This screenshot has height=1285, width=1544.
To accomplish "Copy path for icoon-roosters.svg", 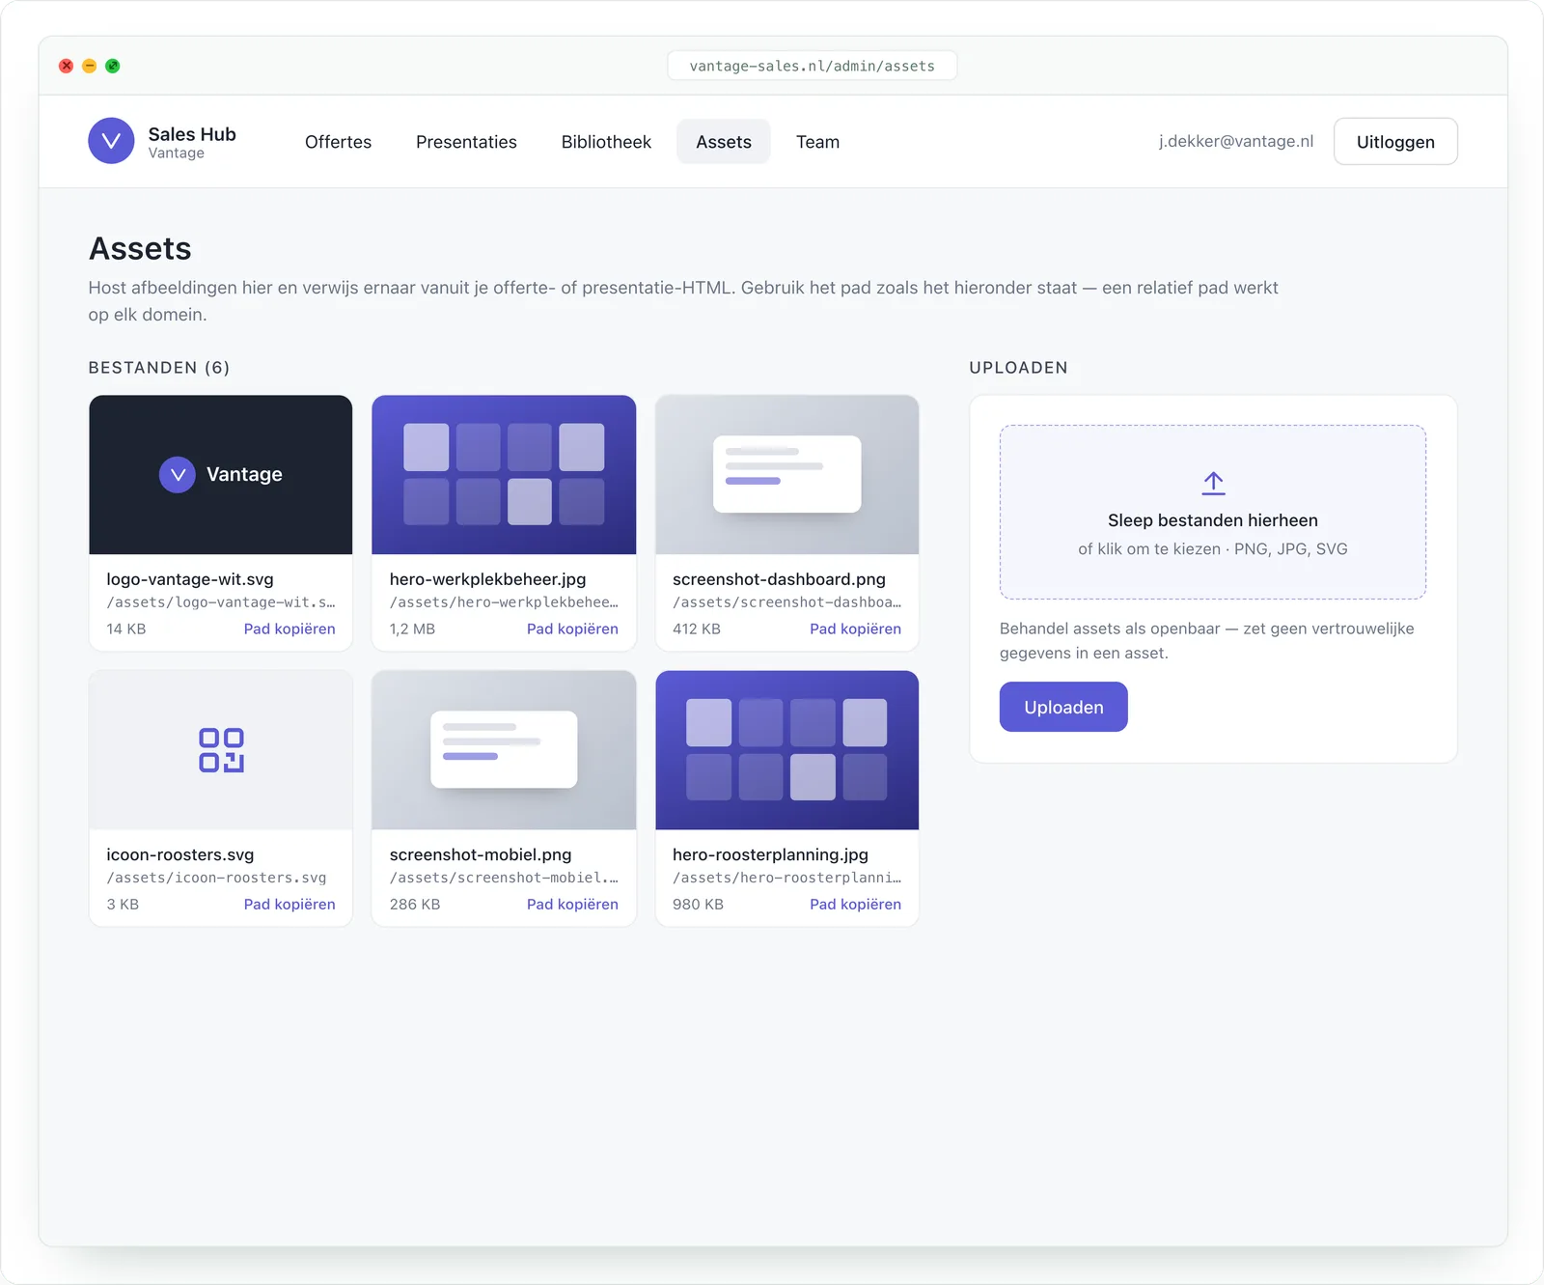I will (289, 905).
